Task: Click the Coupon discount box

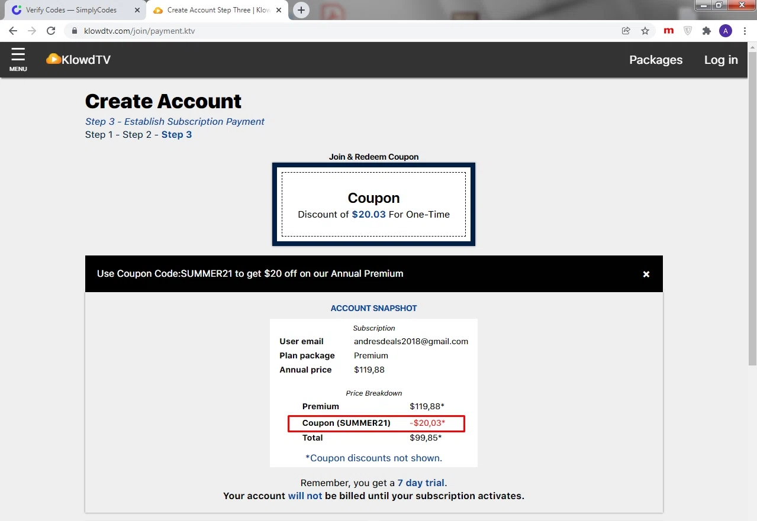Action: pyautogui.click(x=373, y=205)
